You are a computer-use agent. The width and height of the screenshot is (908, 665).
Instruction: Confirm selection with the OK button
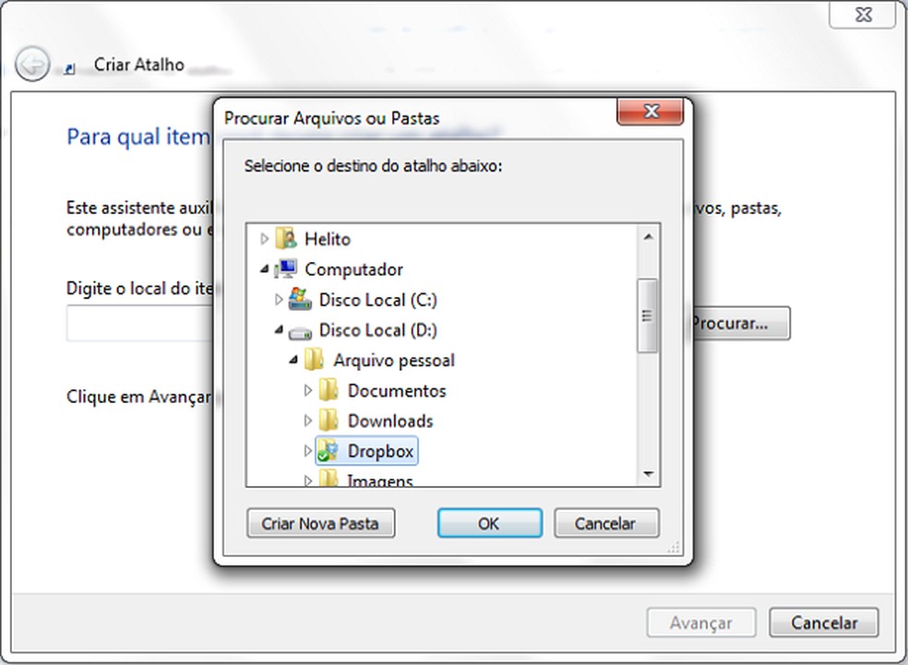[x=490, y=523]
